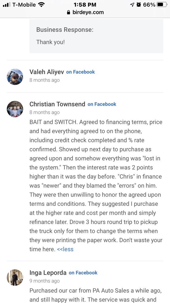Image resolution: width=170 pixels, height=303 pixels.
Task: Open Christian Townsend's profile picture
Action: pyautogui.click(x=15, y=109)
